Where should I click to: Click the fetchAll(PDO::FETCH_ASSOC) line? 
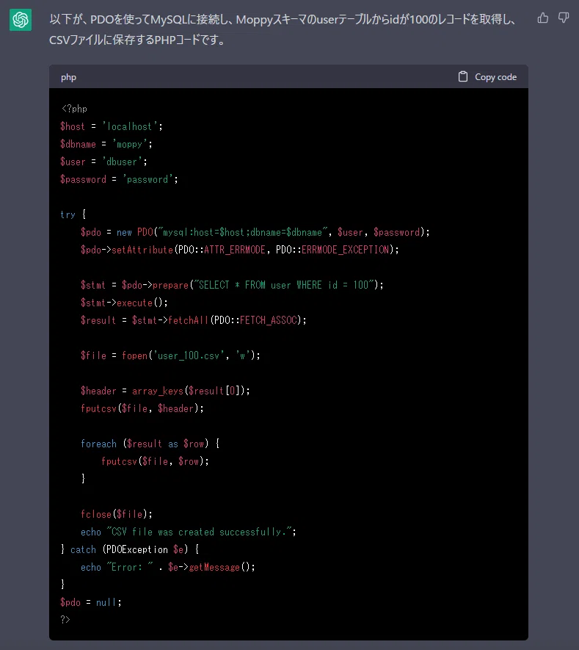pos(194,320)
